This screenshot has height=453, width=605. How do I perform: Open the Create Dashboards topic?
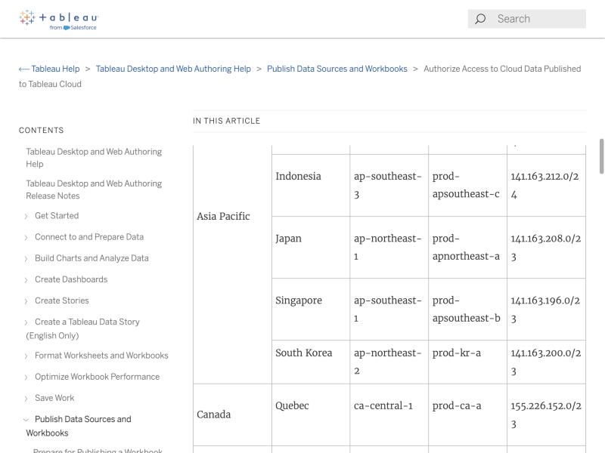(71, 279)
